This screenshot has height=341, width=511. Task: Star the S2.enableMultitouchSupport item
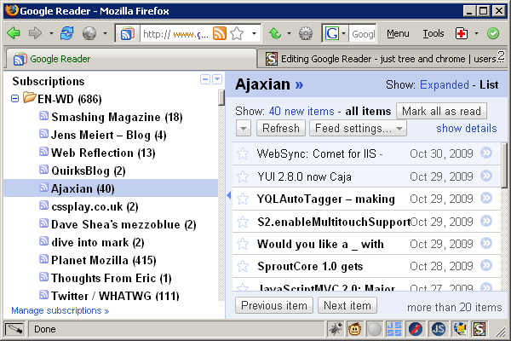click(243, 222)
